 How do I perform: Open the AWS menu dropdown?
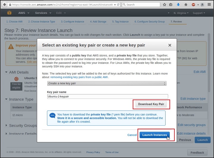point(24,13)
